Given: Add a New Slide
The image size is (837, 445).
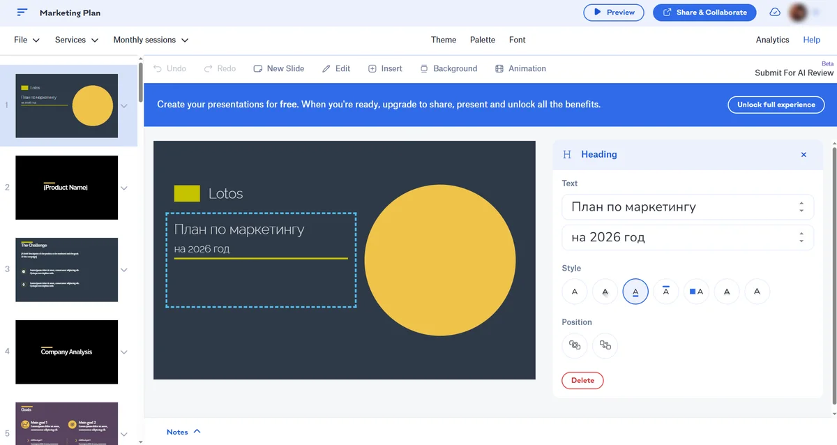Looking at the screenshot, I should (x=278, y=68).
